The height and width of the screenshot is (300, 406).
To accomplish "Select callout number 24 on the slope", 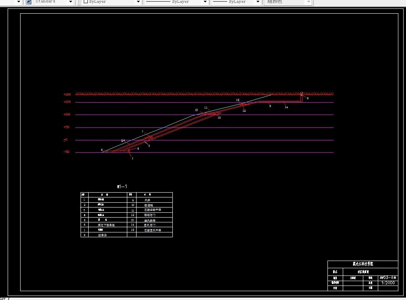I will coord(123,140).
